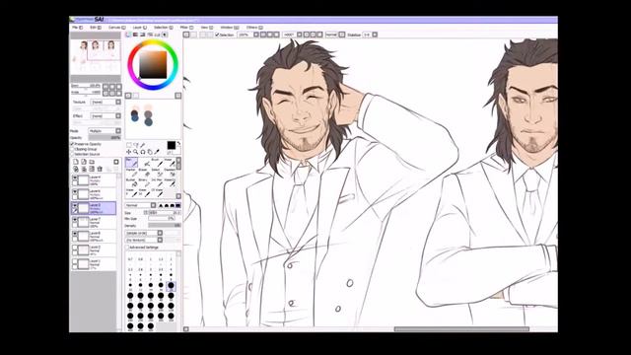Toggle the HSV slider panel icon
The width and height of the screenshot is (631, 355).
142,35
